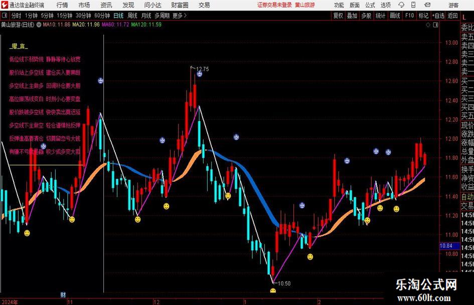
Task: Open the mail envelope icon
Action: [x=427, y=5]
